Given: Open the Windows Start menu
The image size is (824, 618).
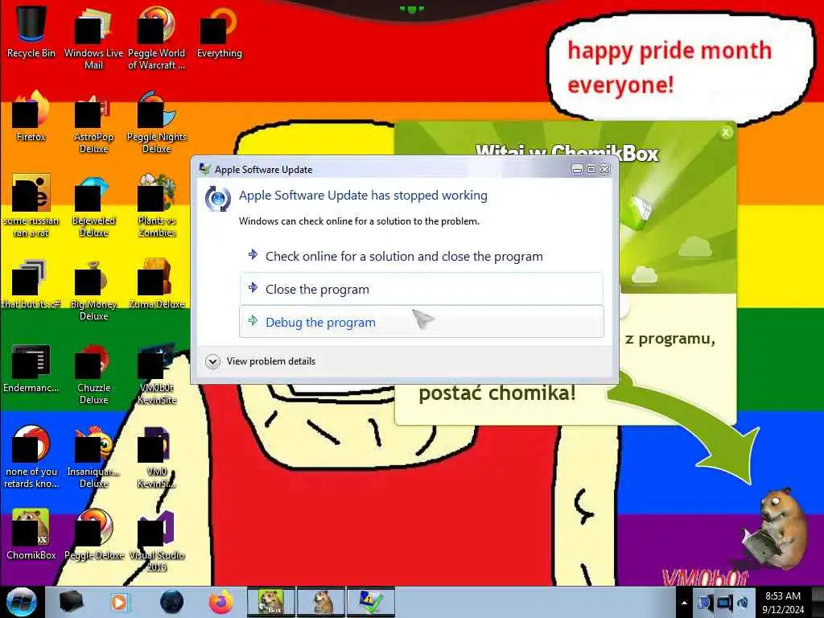Looking at the screenshot, I should point(21,602).
